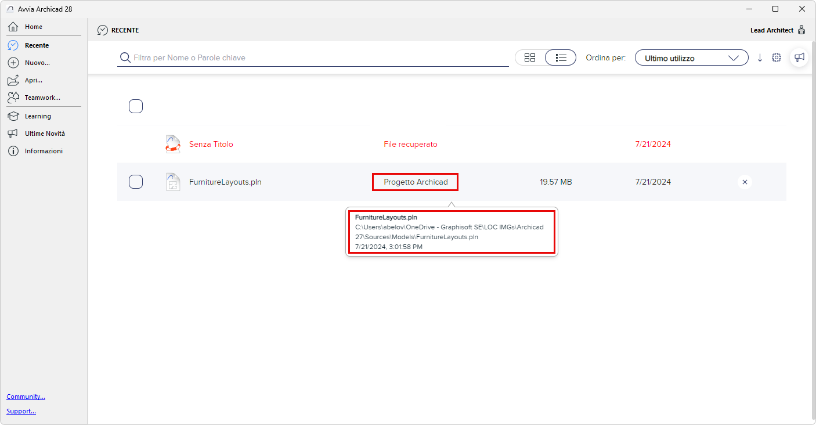Open the Senza Titolo recovered file
The height and width of the screenshot is (425, 816).
point(211,144)
